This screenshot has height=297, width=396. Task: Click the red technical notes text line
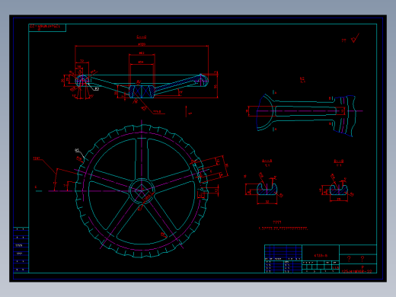[283, 228]
